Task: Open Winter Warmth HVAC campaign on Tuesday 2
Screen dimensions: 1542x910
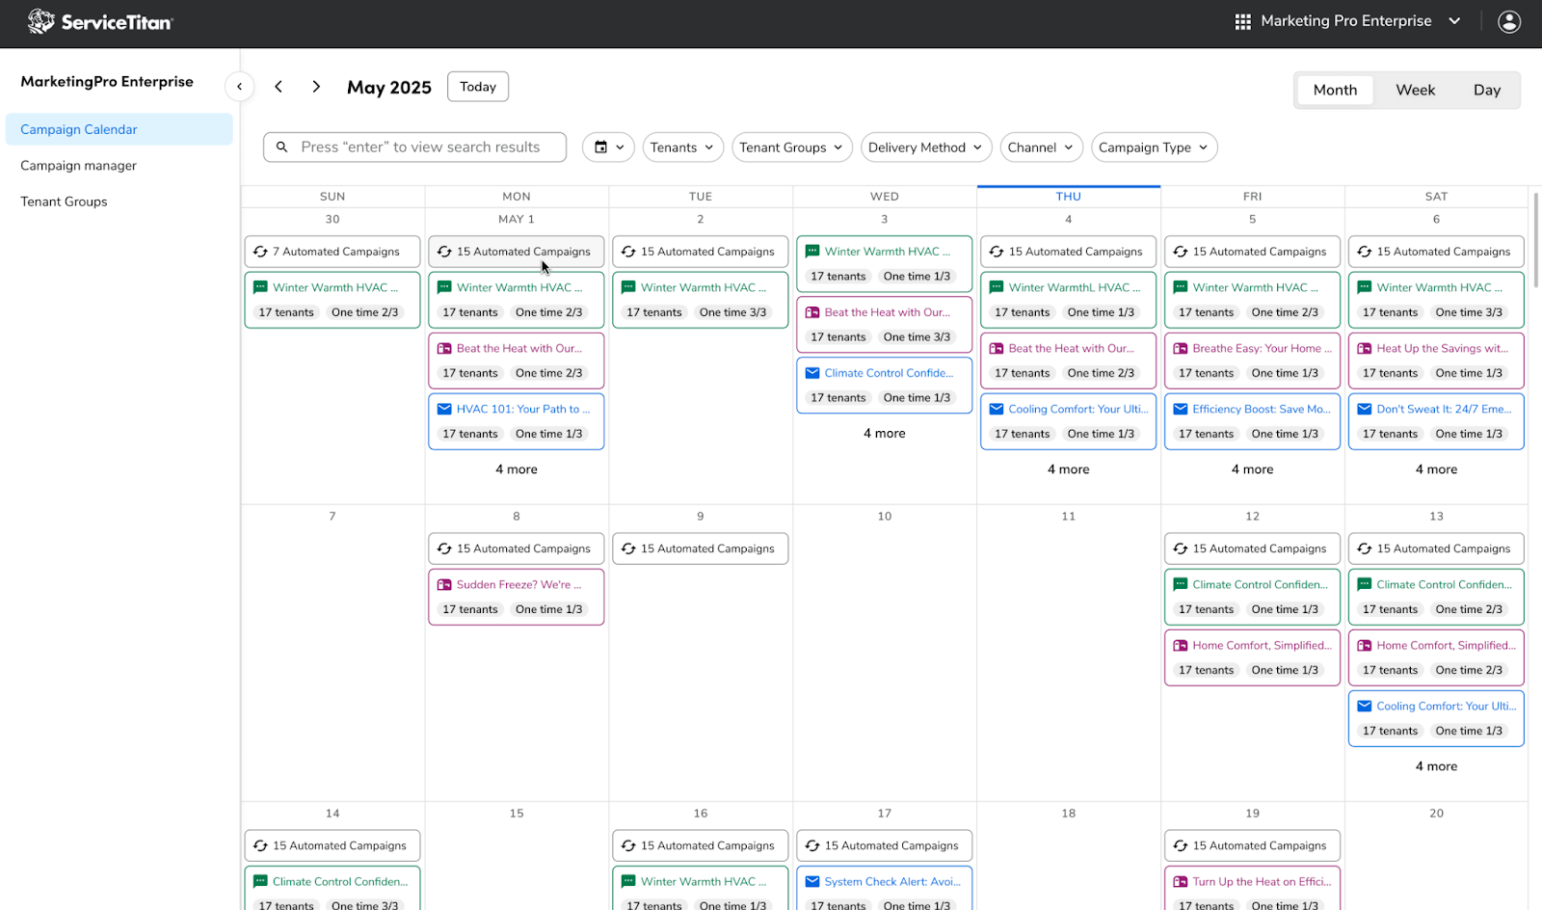Action: tap(701, 300)
